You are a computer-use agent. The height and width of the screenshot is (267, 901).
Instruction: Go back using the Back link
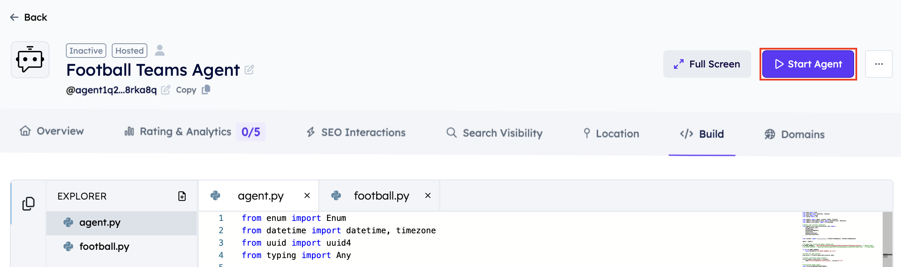[29, 17]
